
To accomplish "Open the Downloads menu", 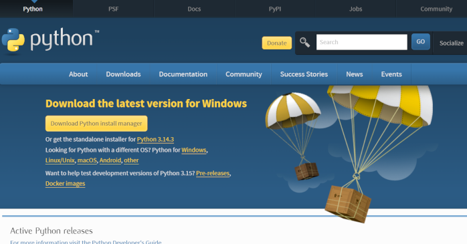I will 123,74.
